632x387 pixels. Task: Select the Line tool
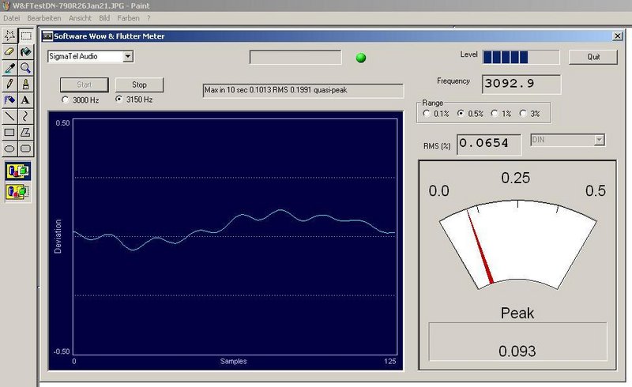pos(9,117)
